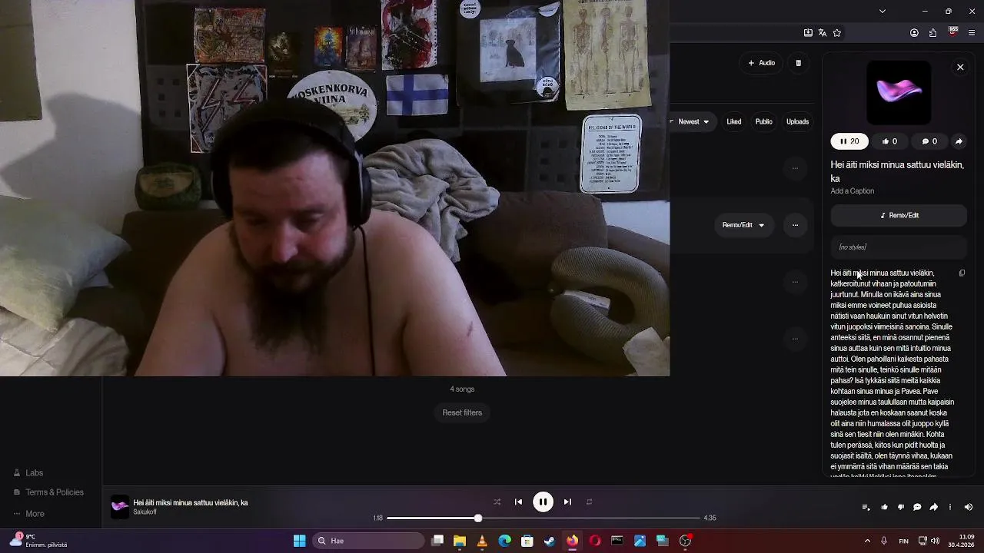Expand the More sidebar menu
The height and width of the screenshot is (553, 984).
click(29, 514)
